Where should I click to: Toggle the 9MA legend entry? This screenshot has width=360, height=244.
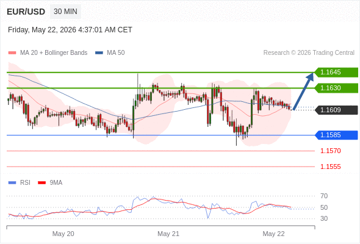tap(50, 183)
